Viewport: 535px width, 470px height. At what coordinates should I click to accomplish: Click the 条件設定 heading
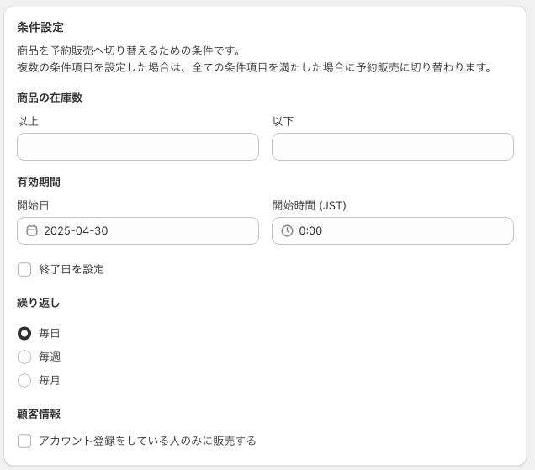click(40, 27)
